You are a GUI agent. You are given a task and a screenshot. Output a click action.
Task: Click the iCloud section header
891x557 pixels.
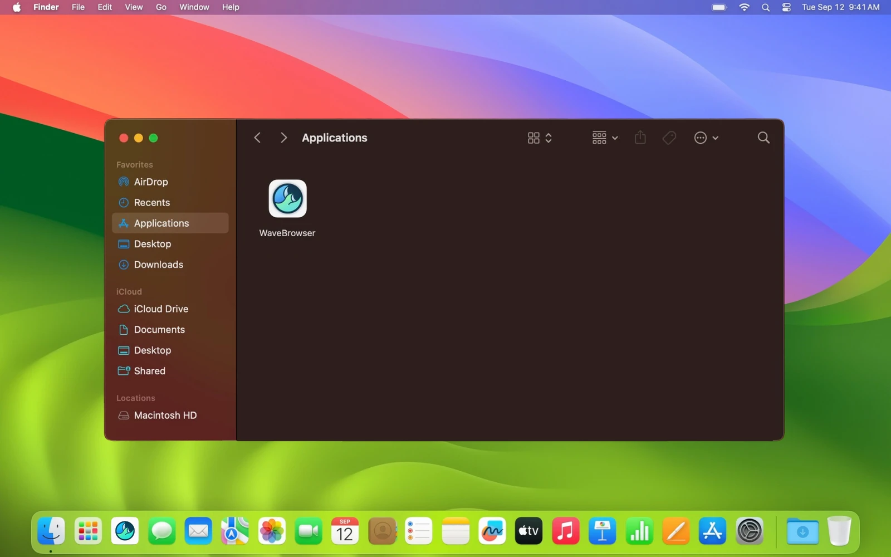coord(129,291)
